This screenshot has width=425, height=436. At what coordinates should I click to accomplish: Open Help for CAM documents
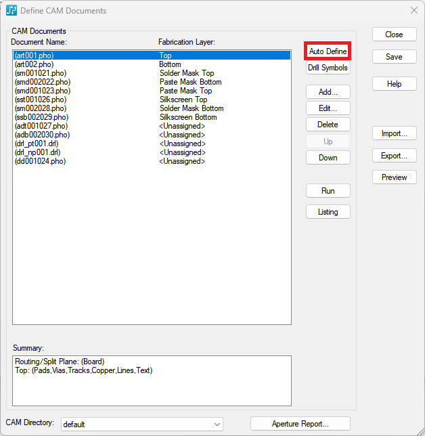click(x=394, y=84)
